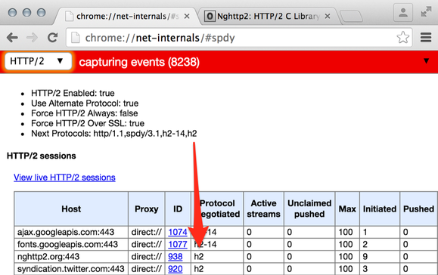Click the Next Protocols list line
The height and width of the screenshot is (275, 438).
click(x=114, y=133)
